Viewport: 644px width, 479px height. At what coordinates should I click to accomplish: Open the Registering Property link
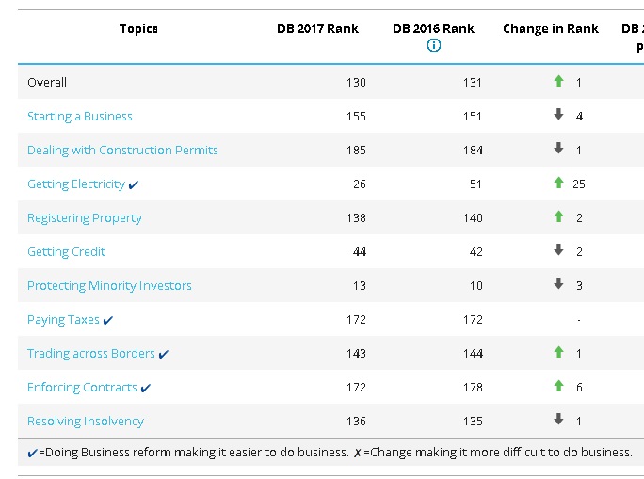tap(85, 218)
